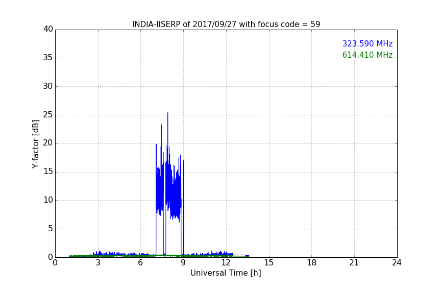The width and height of the screenshot is (441, 294).
Task: Click the x-axis tick value '6'
Action: (141, 263)
